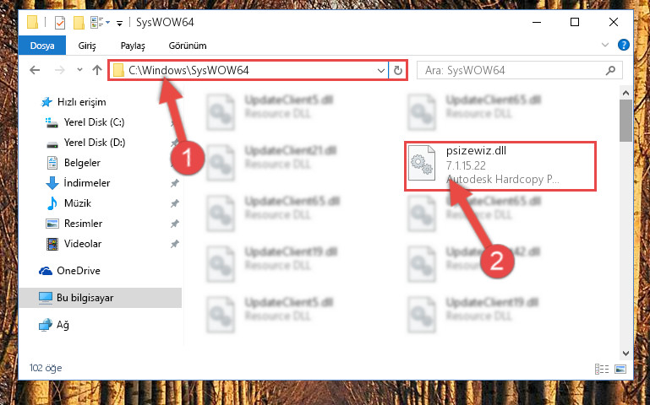This screenshot has width=650, height=405.
Task: Click the vertical scrollbar thumb
Action: click(625, 121)
